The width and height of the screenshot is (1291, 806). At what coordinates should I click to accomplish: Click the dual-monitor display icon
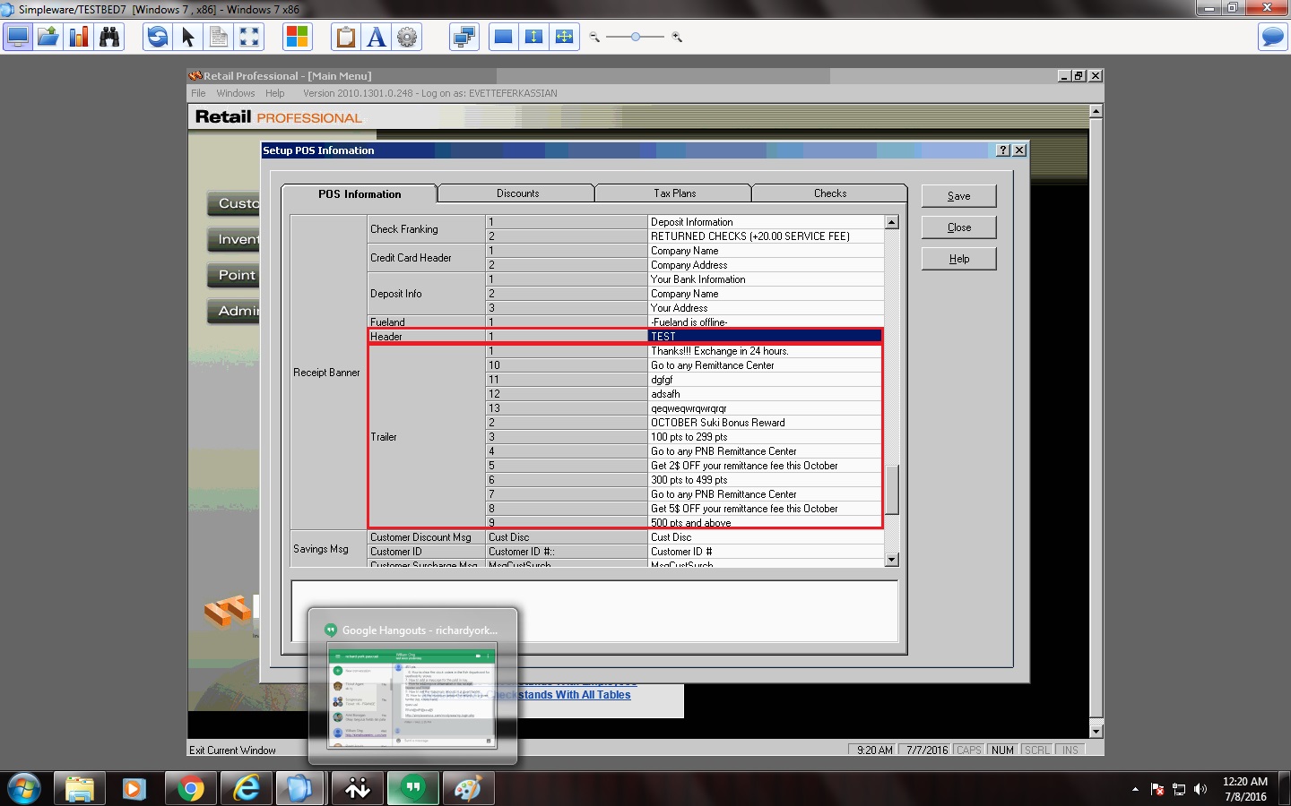(x=464, y=37)
